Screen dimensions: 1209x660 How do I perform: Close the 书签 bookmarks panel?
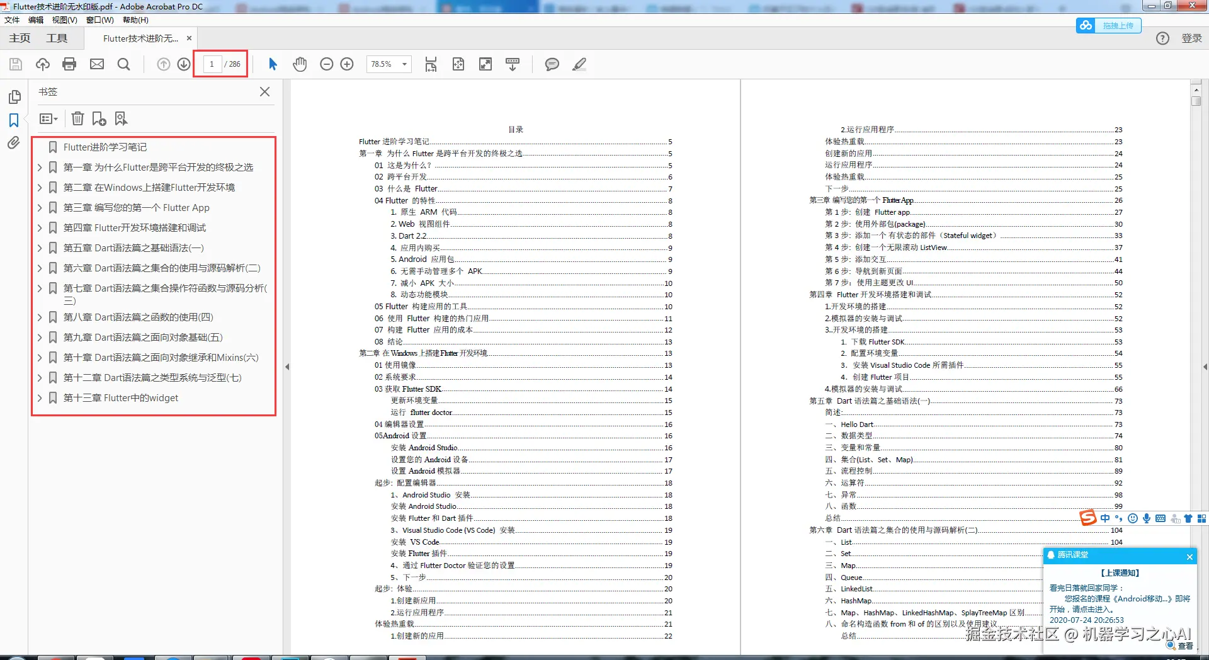265,92
